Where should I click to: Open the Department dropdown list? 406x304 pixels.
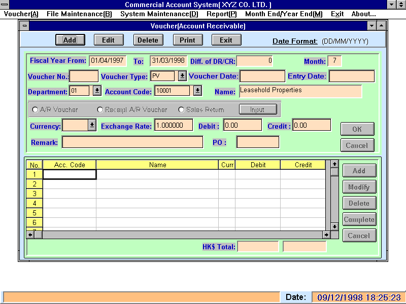[x=97, y=91]
